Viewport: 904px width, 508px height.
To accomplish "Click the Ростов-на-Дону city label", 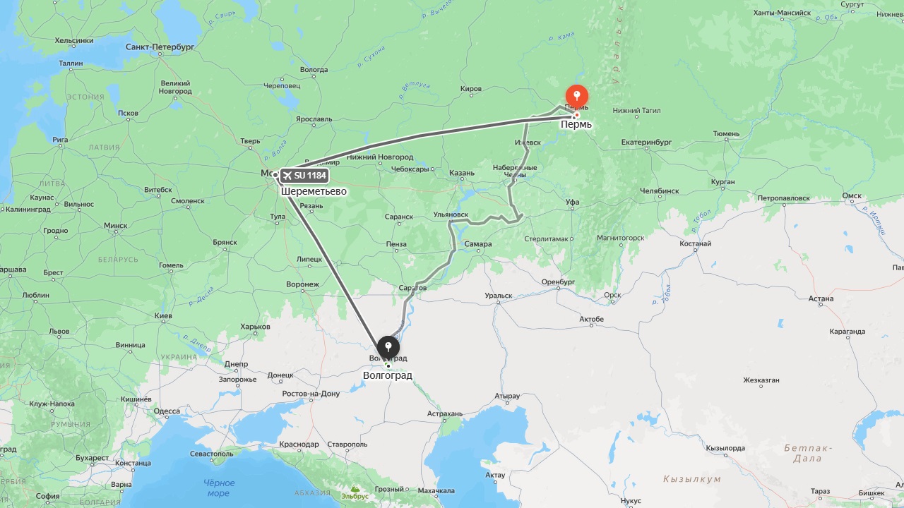I will [x=311, y=394].
